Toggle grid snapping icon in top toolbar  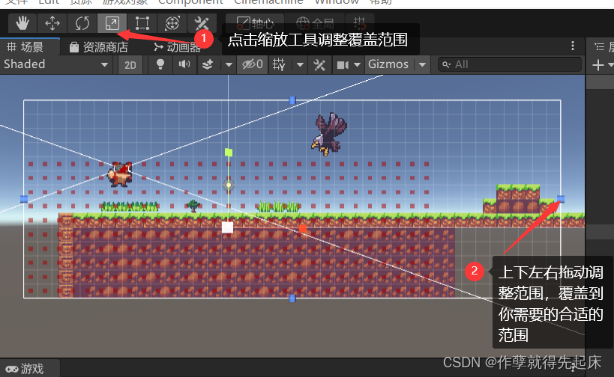(x=359, y=23)
